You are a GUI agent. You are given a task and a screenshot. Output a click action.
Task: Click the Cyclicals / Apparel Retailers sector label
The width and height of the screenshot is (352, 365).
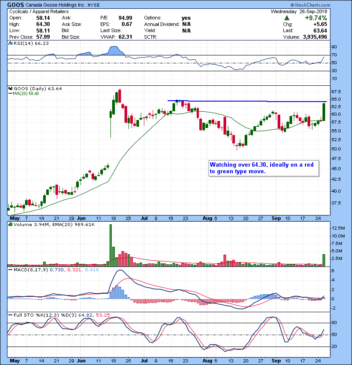click(x=39, y=11)
